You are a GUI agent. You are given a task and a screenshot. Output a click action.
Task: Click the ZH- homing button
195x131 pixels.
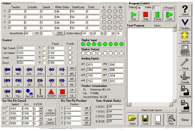coord(29,82)
